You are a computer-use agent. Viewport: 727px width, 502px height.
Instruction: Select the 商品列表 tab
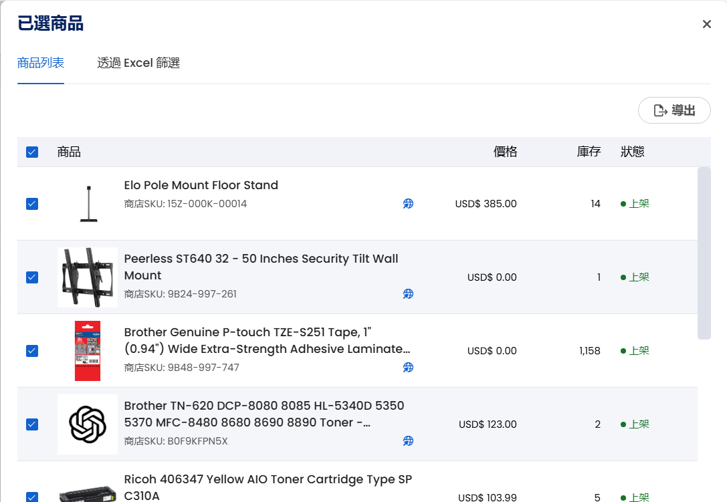(41, 64)
